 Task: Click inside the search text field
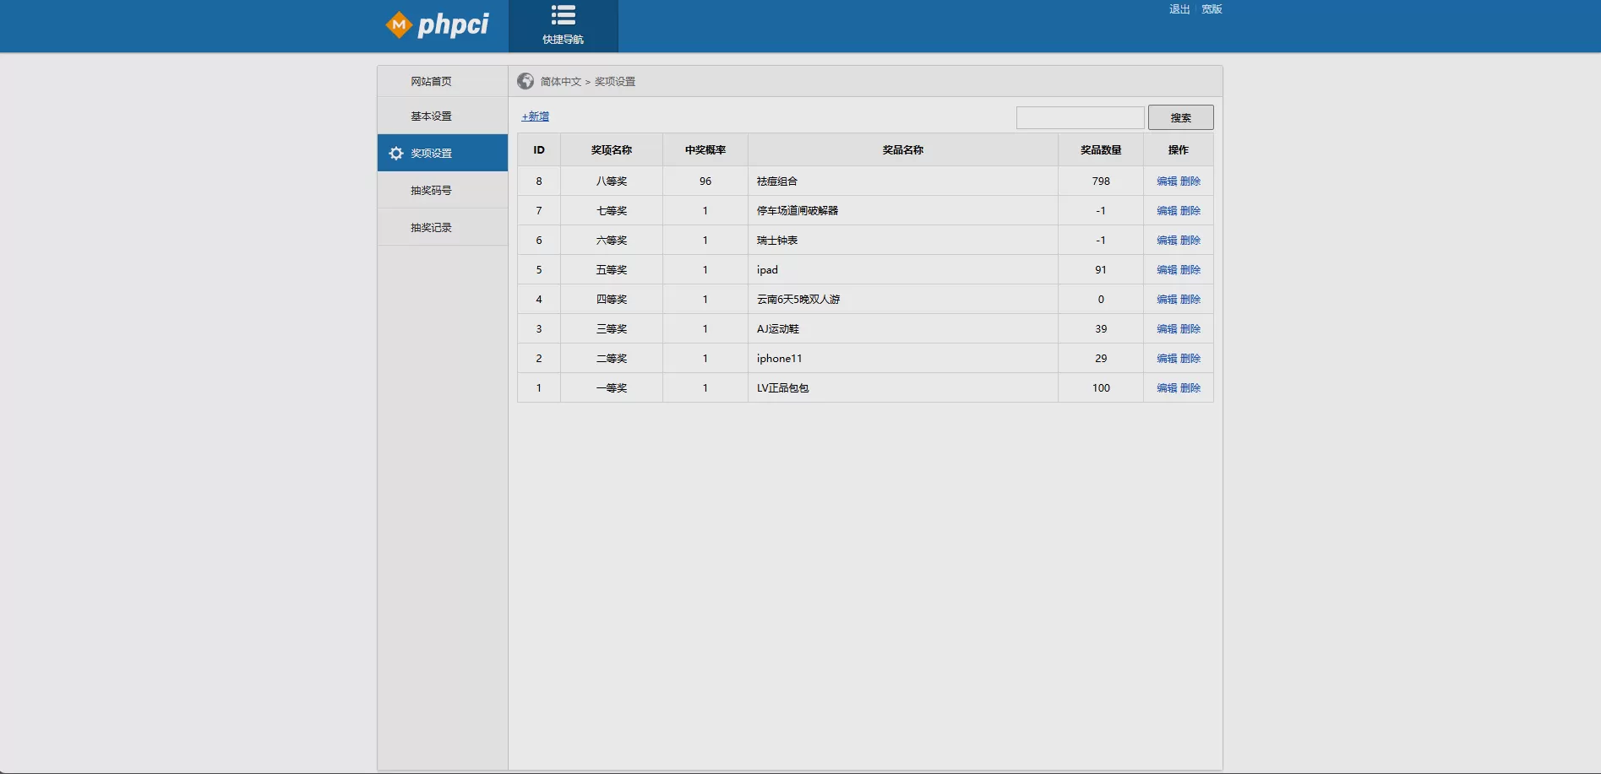(x=1080, y=117)
